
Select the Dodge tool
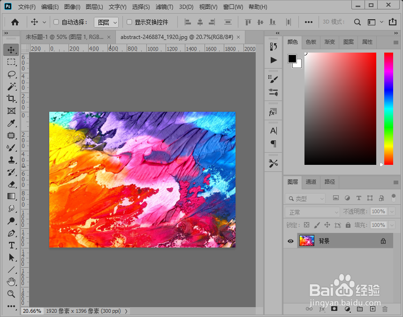[11, 221]
